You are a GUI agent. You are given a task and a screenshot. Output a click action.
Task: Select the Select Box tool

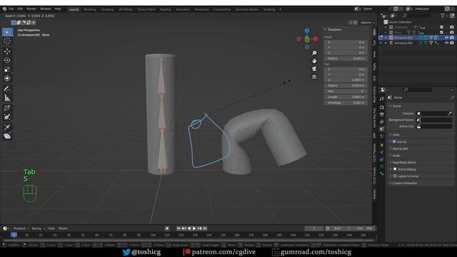pos(7,32)
